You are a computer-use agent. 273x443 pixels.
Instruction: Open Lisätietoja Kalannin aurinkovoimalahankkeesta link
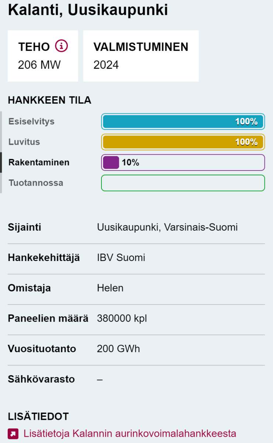click(129, 433)
